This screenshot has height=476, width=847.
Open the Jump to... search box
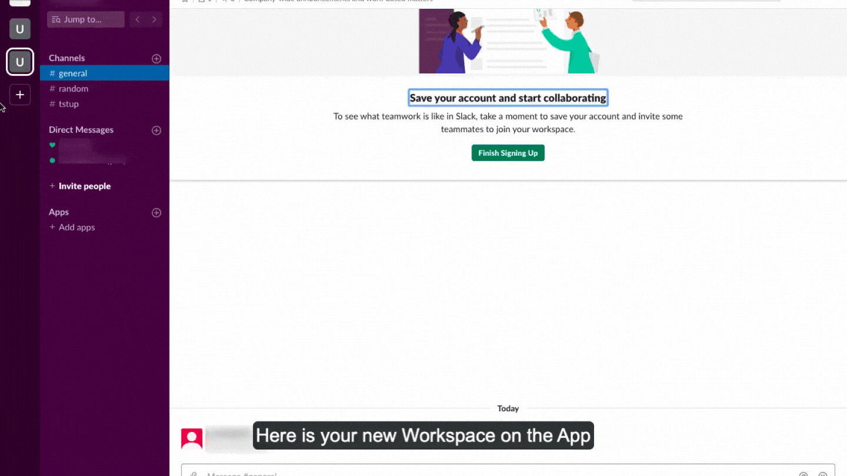pyautogui.click(x=86, y=19)
